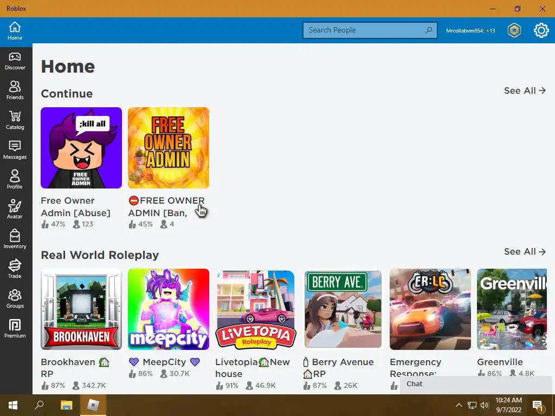The image size is (555, 416).
Task: Open the Livetopia Roleplay thumbnail
Action: 256,309
